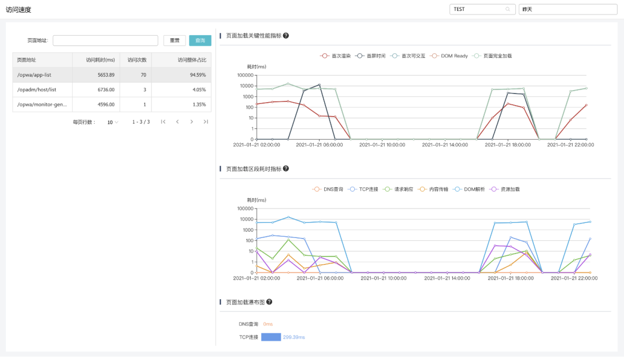Toggle the 内容传输 legend series

(x=433, y=189)
